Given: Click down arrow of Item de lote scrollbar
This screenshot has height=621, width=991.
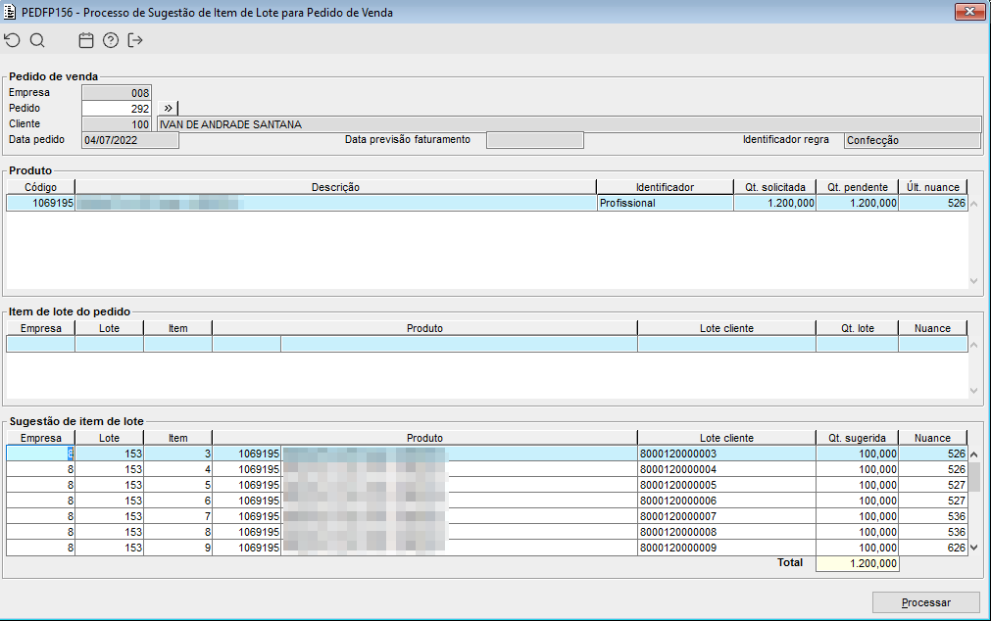Looking at the screenshot, I should click(x=974, y=391).
